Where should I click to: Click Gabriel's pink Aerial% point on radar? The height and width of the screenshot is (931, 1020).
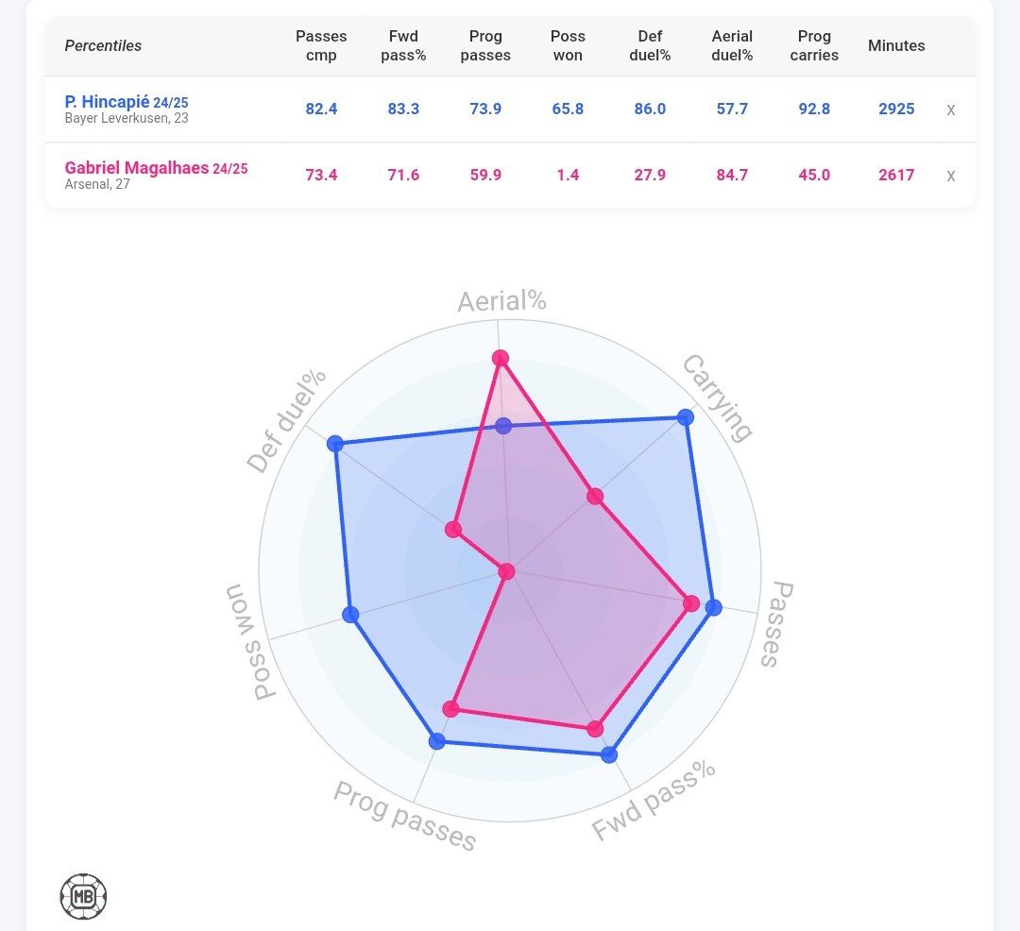pyautogui.click(x=501, y=358)
